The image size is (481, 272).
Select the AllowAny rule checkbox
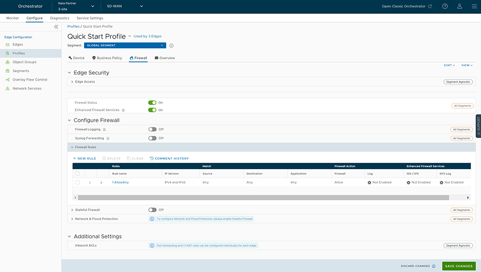pyautogui.click(x=77, y=182)
